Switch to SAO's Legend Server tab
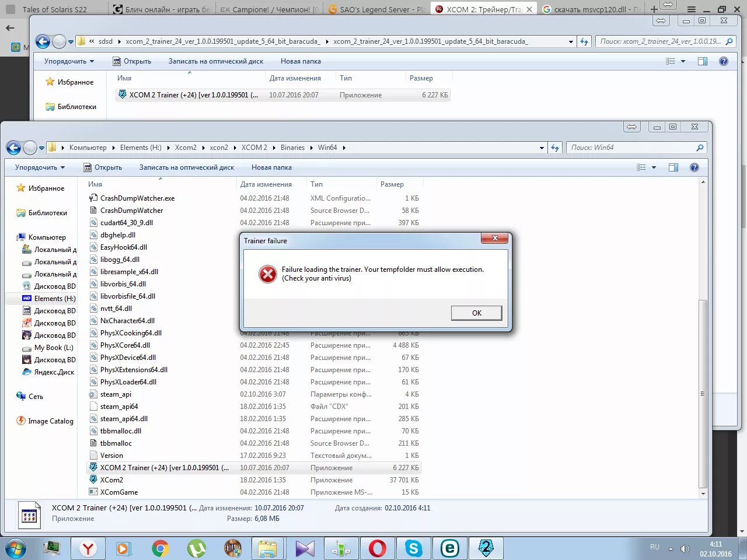The height and width of the screenshot is (560, 747). click(x=376, y=9)
